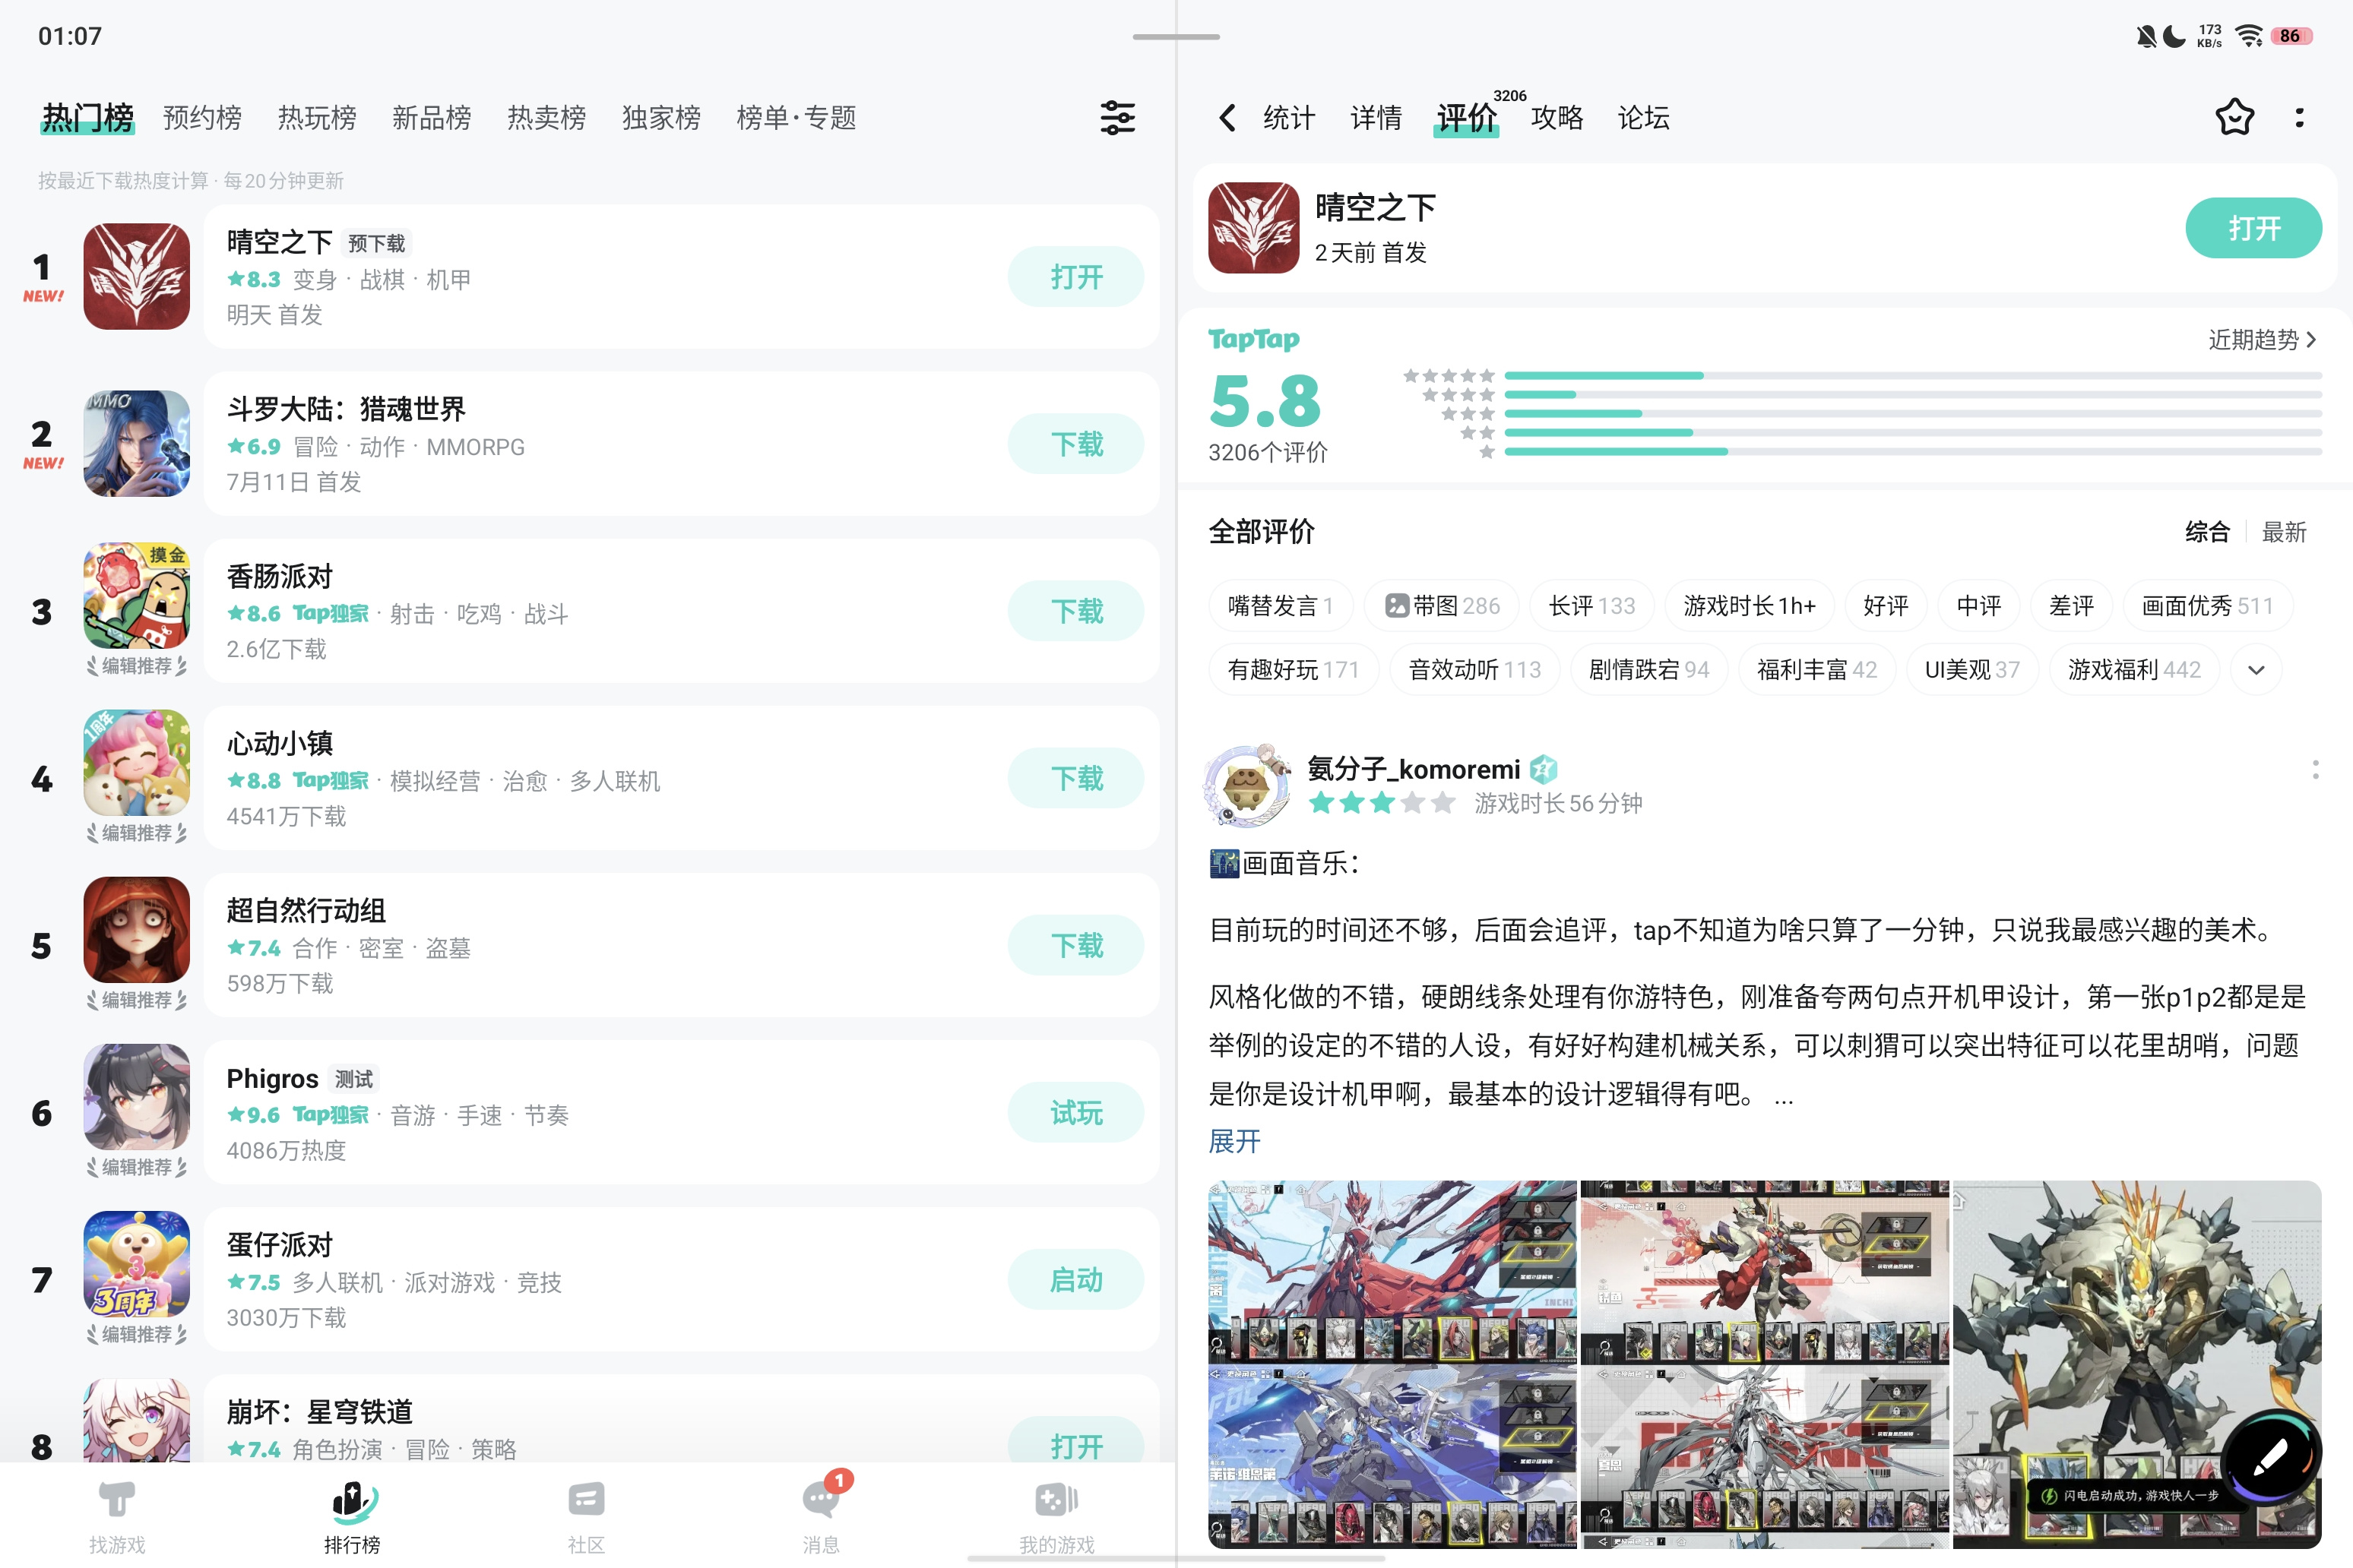Image resolution: width=2353 pixels, height=1568 pixels.
Task: Filter reviews by 好评
Action: [x=1886, y=606]
